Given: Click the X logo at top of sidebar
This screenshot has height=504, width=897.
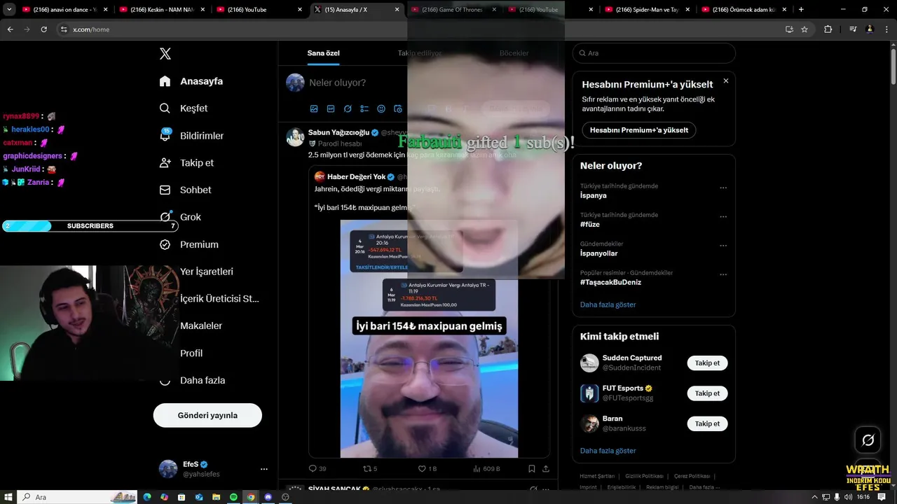Looking at the screenshot, I should click(165, 54).
